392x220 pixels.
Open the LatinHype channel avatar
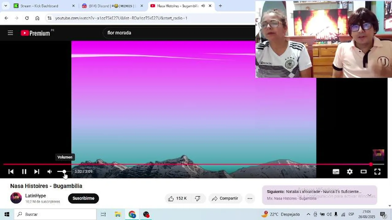point(16,198)
